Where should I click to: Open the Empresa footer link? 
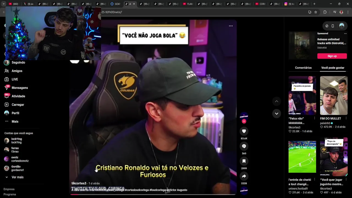(9, 189)
